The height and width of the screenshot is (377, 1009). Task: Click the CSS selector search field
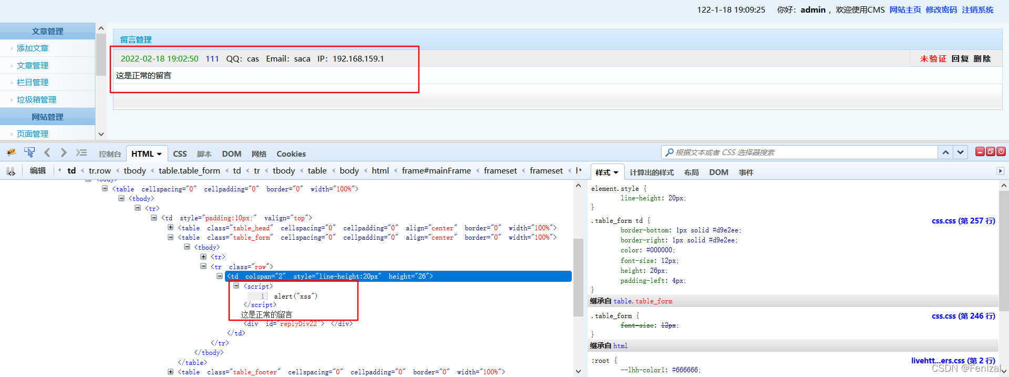pos(799,152)
